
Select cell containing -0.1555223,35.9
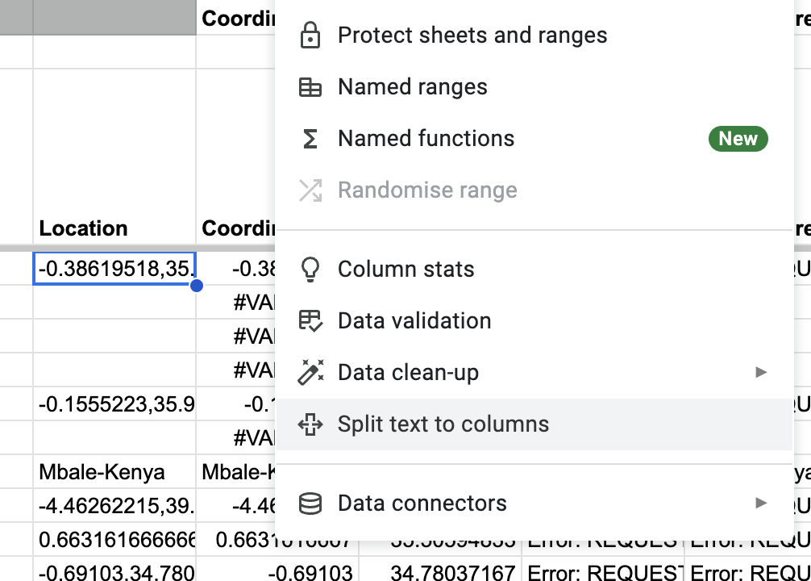[x=114, y=404]
